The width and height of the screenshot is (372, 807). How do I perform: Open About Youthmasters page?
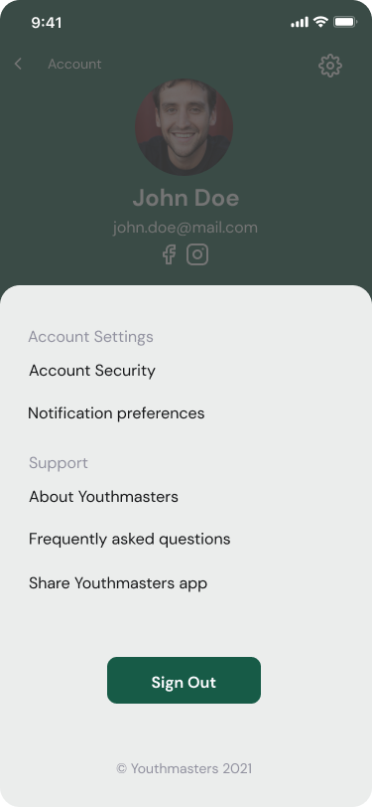pos(103,497)
